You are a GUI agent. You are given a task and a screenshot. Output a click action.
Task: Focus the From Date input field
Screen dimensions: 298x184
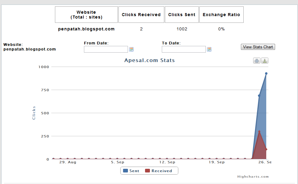106,49
